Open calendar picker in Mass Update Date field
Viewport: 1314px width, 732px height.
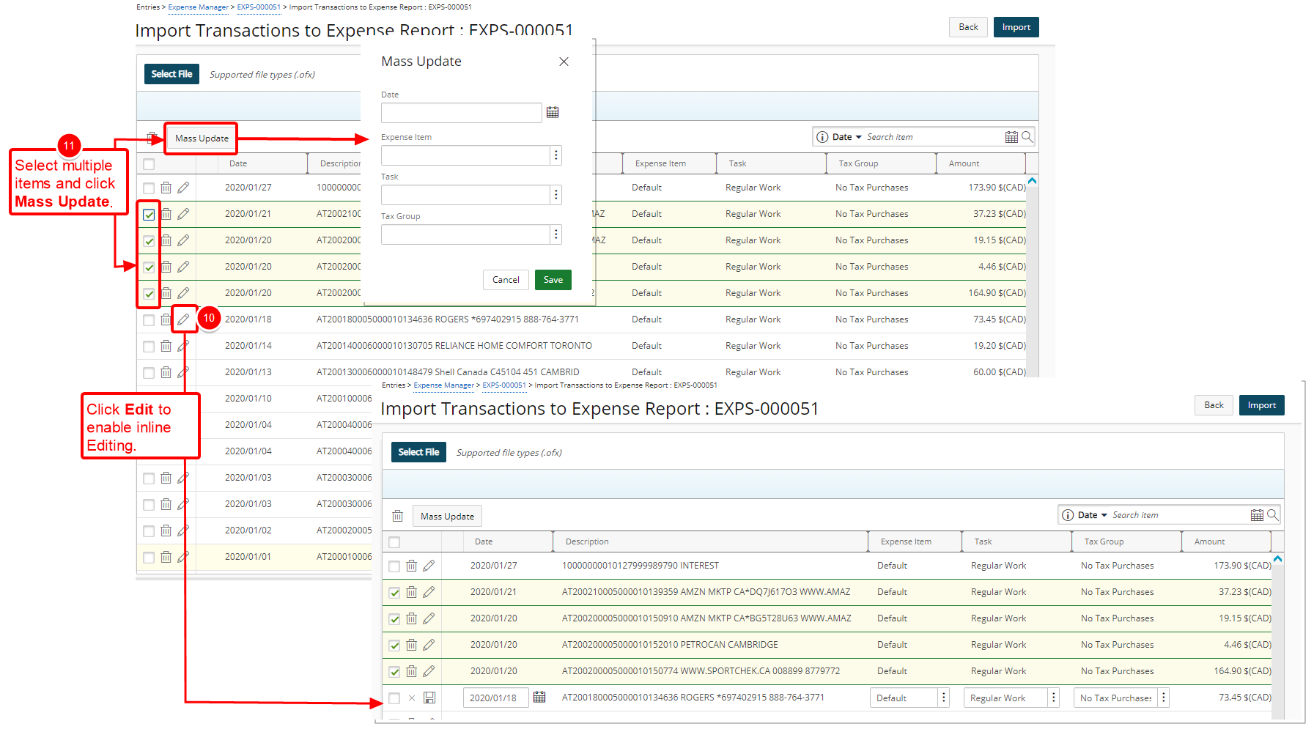click(553, 112)
